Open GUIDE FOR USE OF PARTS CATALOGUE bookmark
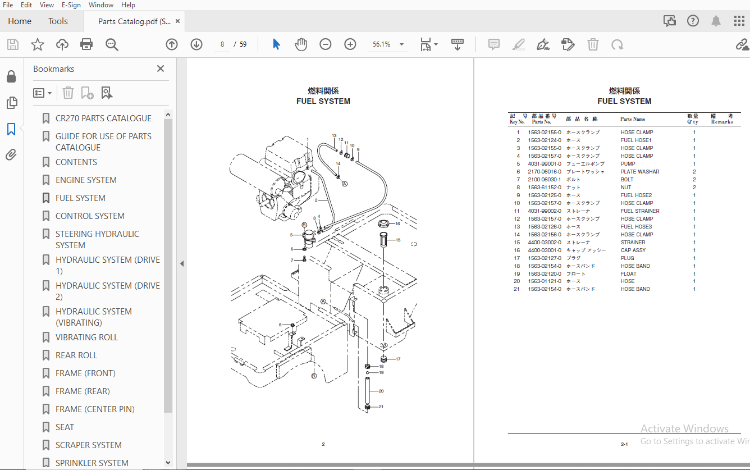750x470 pixels. [x=103, y=142]
